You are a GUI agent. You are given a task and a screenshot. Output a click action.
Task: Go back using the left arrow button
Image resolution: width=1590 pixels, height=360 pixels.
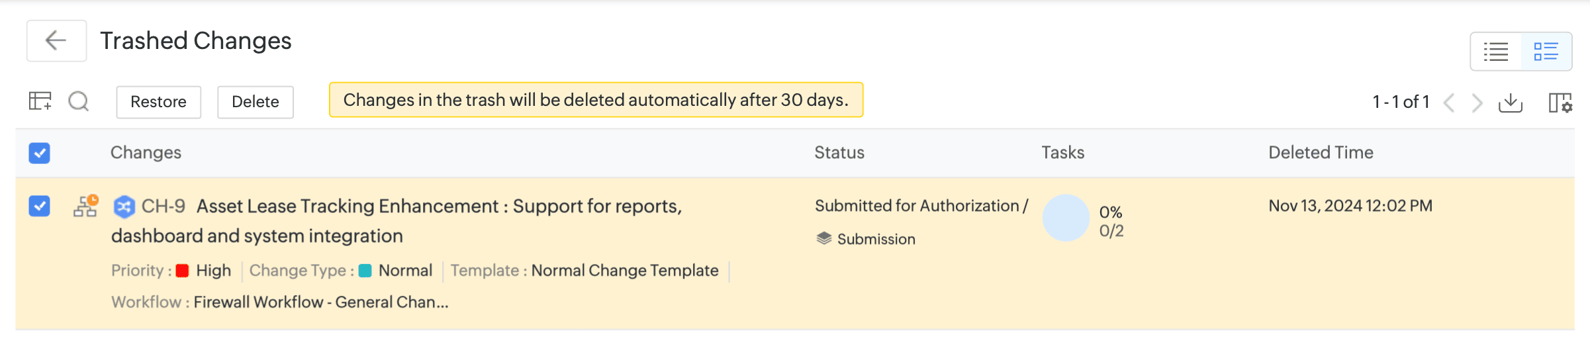tap(56, 41)
